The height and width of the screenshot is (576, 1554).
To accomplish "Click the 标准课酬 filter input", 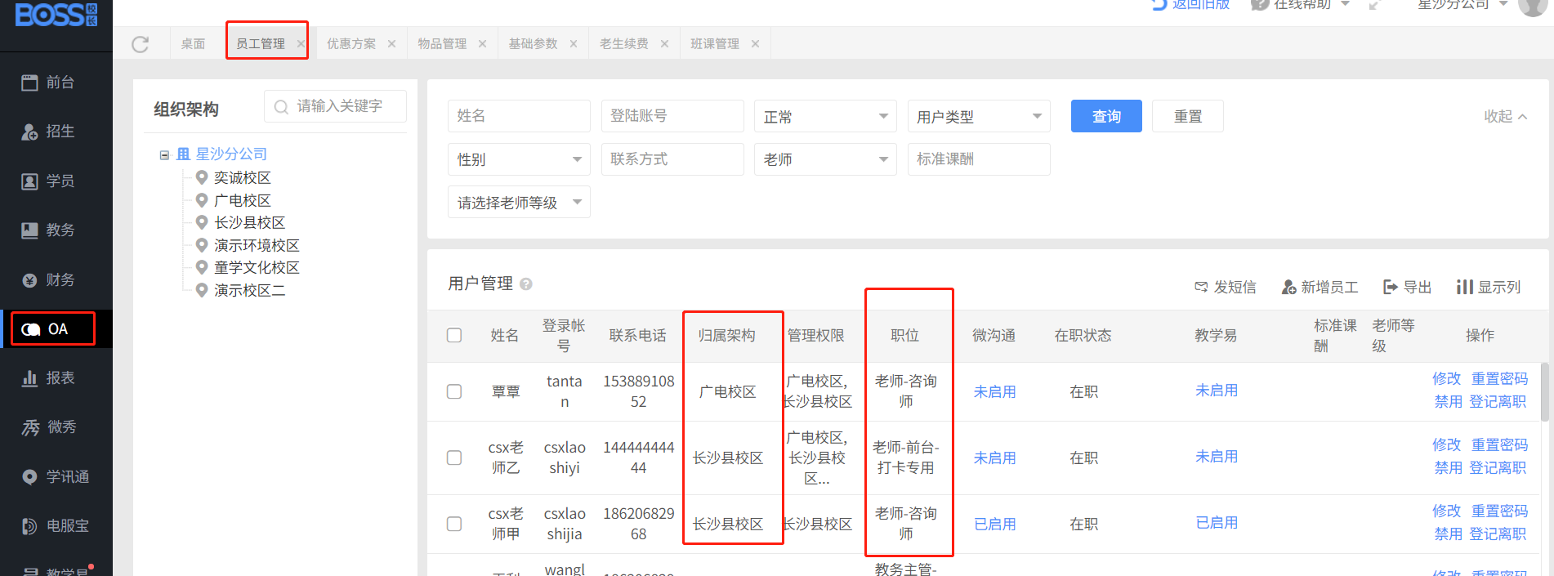I will [979, 159].
